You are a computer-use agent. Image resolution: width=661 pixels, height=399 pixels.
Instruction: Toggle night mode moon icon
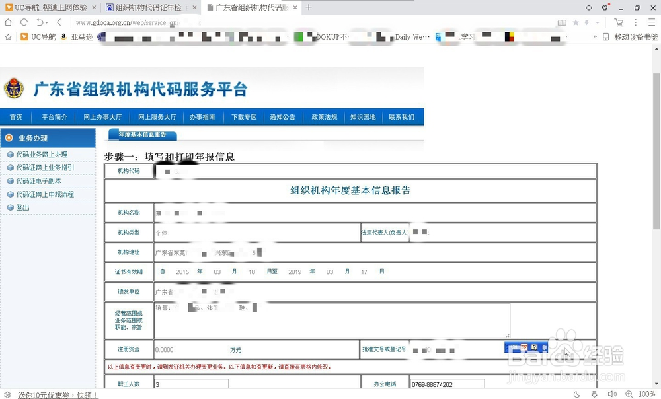click(576, 394)
